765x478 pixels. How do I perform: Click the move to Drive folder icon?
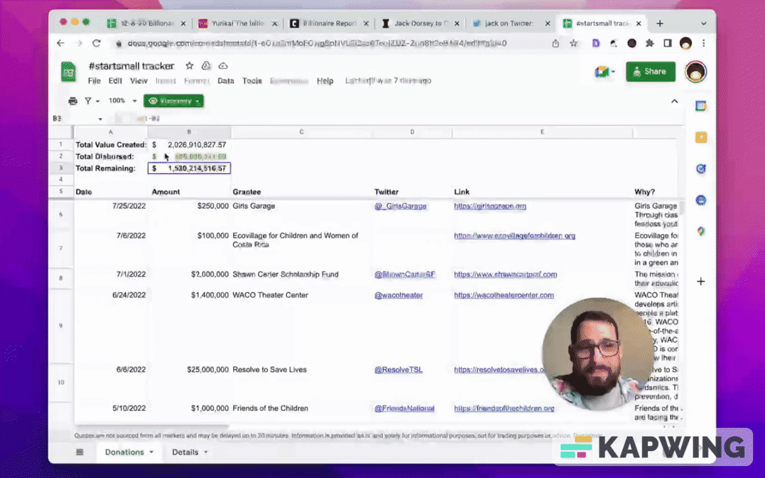(x=206, y=66)
